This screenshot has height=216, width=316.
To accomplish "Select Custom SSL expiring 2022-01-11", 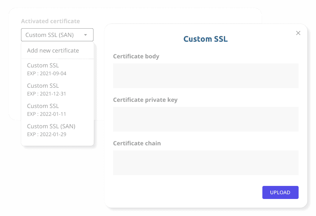I will [x=57, y=110].
